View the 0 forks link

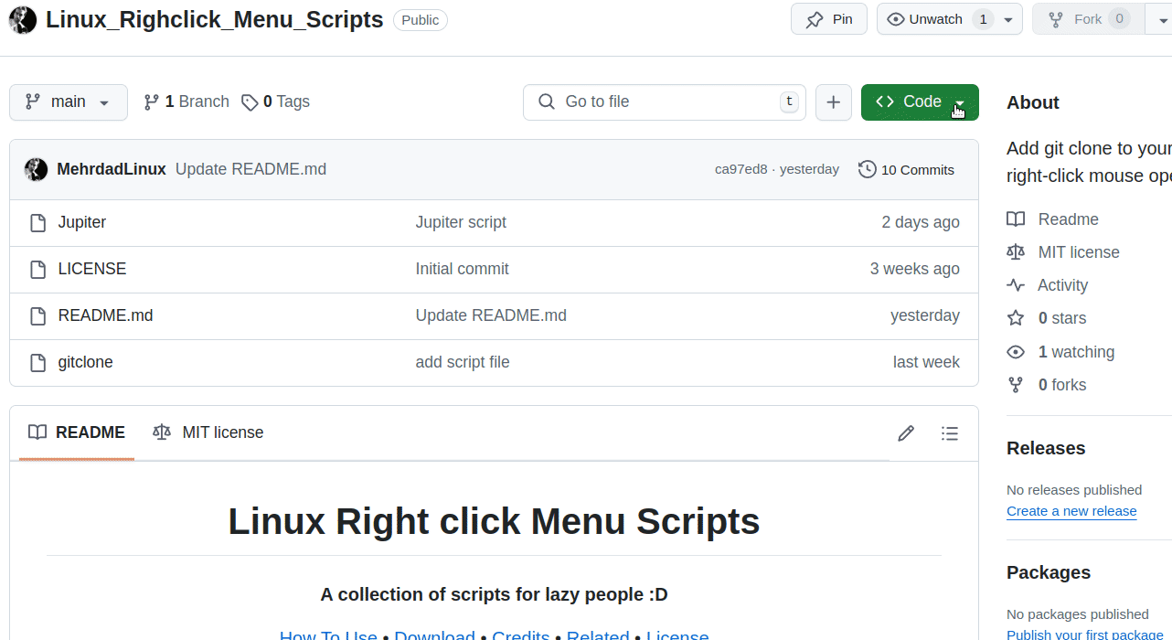(1047, 385)
